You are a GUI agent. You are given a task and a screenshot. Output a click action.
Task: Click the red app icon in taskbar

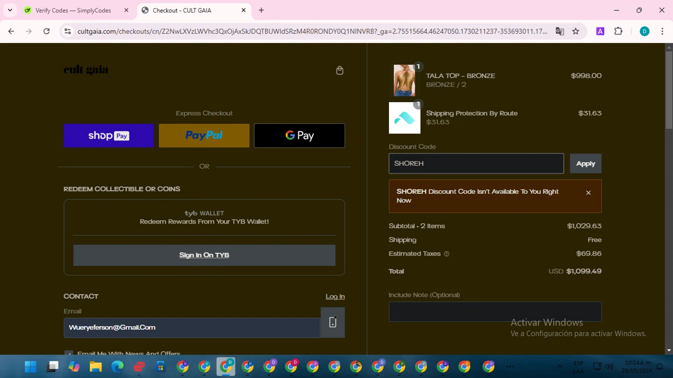139,367
